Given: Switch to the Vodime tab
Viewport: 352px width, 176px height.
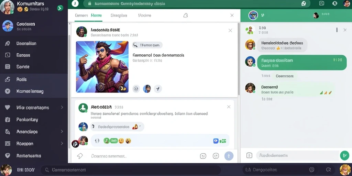Looking at the screenshot, I should point(145,15).
